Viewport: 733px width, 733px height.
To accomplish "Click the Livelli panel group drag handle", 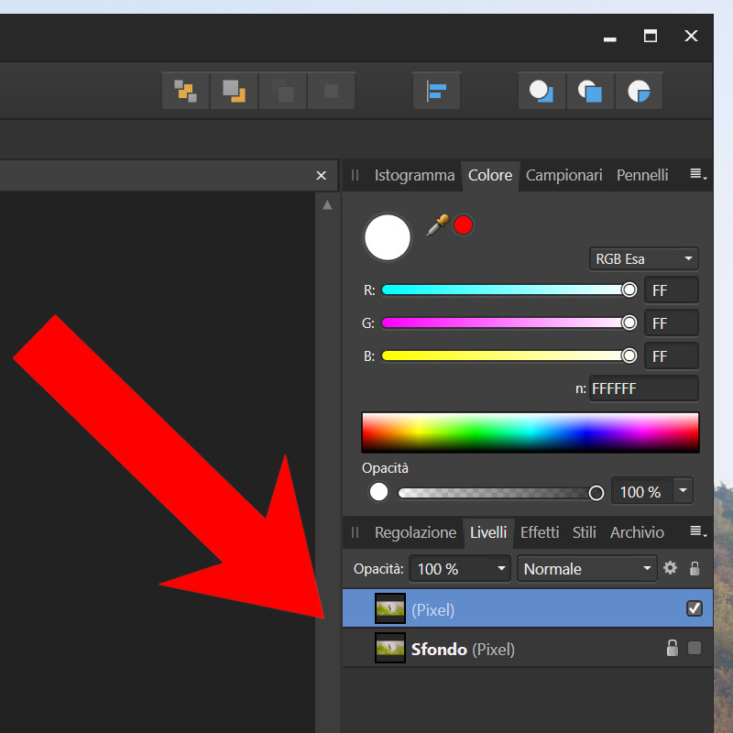I will tap(355, 532).
